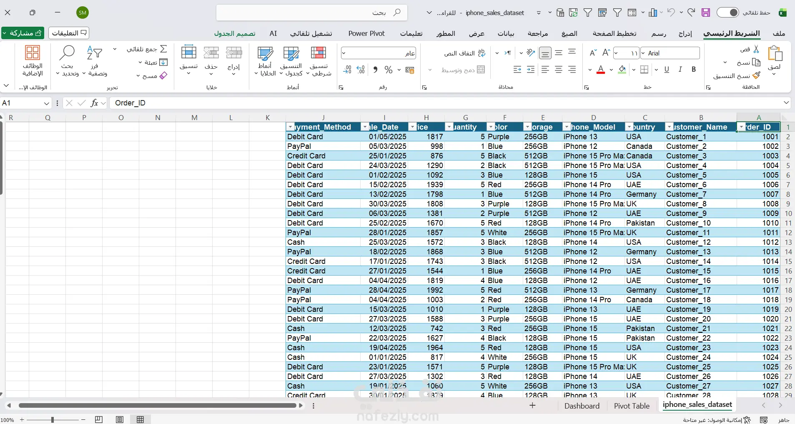Click the Middle Align icon
795x424 pixels.
click(x=559, y=53)
